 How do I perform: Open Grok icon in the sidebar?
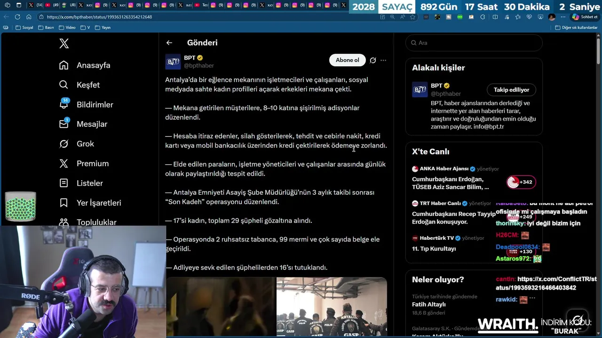coord(64,144)
